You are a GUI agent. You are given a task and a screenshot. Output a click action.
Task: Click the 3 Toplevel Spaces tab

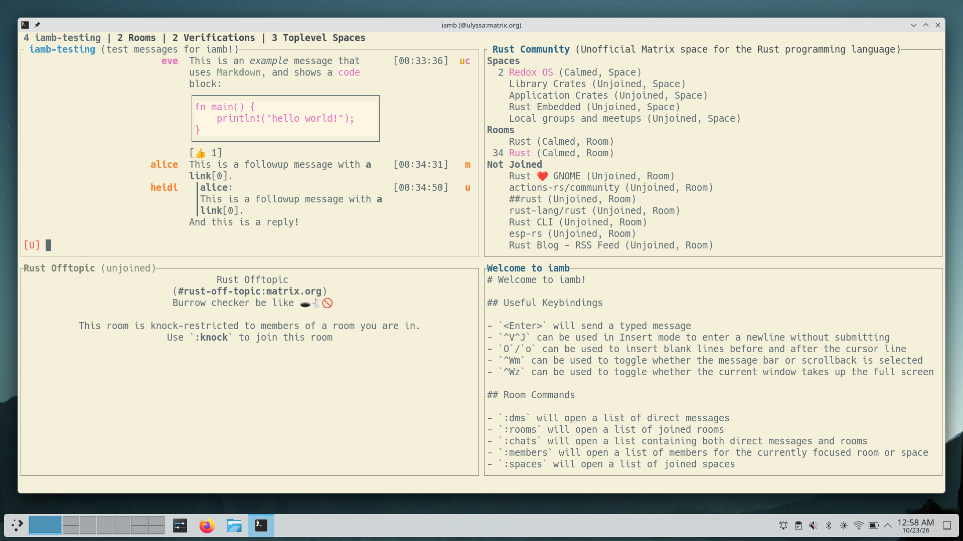318,38
